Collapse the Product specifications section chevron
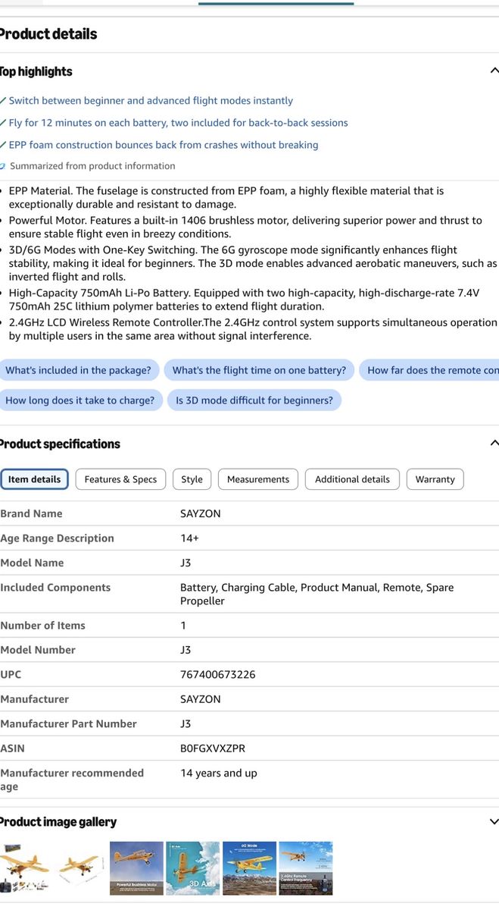Screen dimensions: 499x910 point(494,443)
